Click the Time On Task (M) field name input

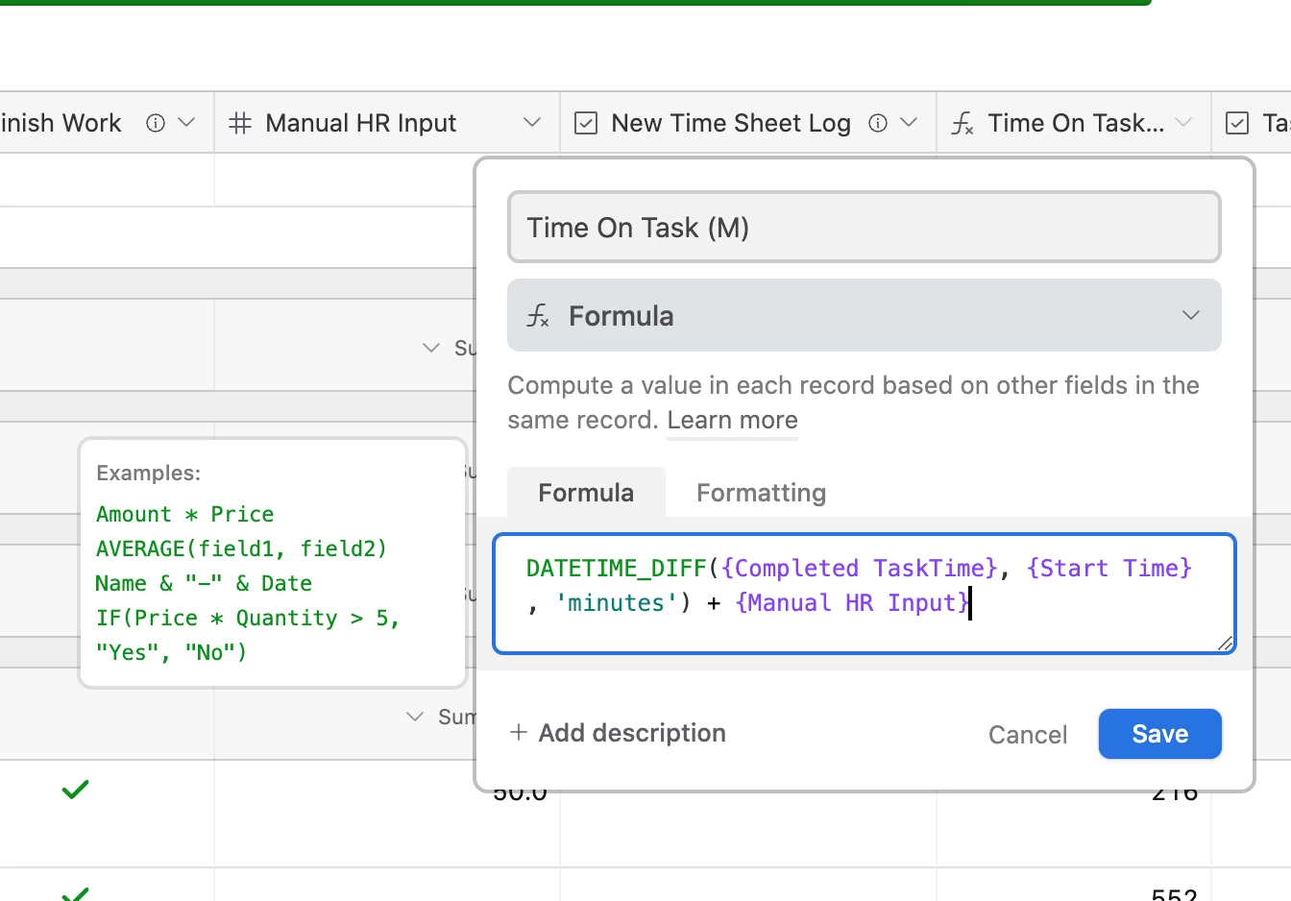click(x=864, y=228)
